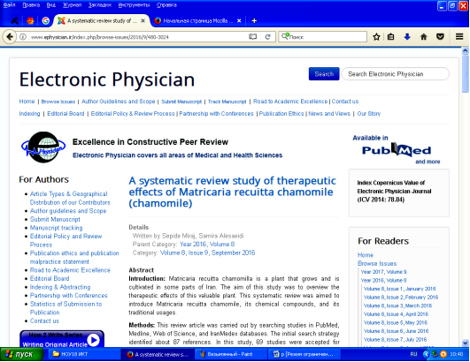470x362 pixels.
Task: Bookmark this page with the star icon
Action: tap(376, 37)
